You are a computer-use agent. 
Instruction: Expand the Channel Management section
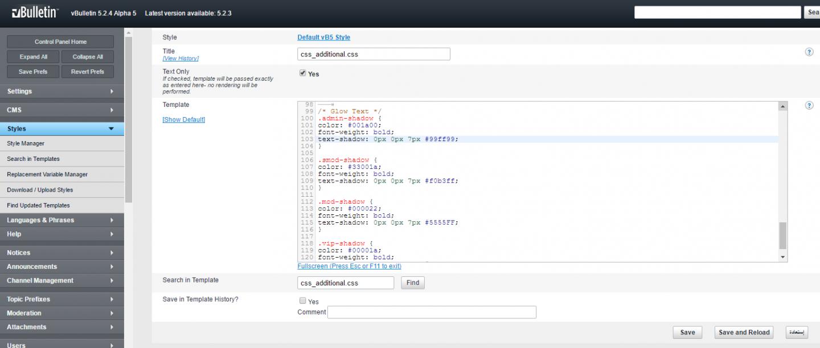61,280
